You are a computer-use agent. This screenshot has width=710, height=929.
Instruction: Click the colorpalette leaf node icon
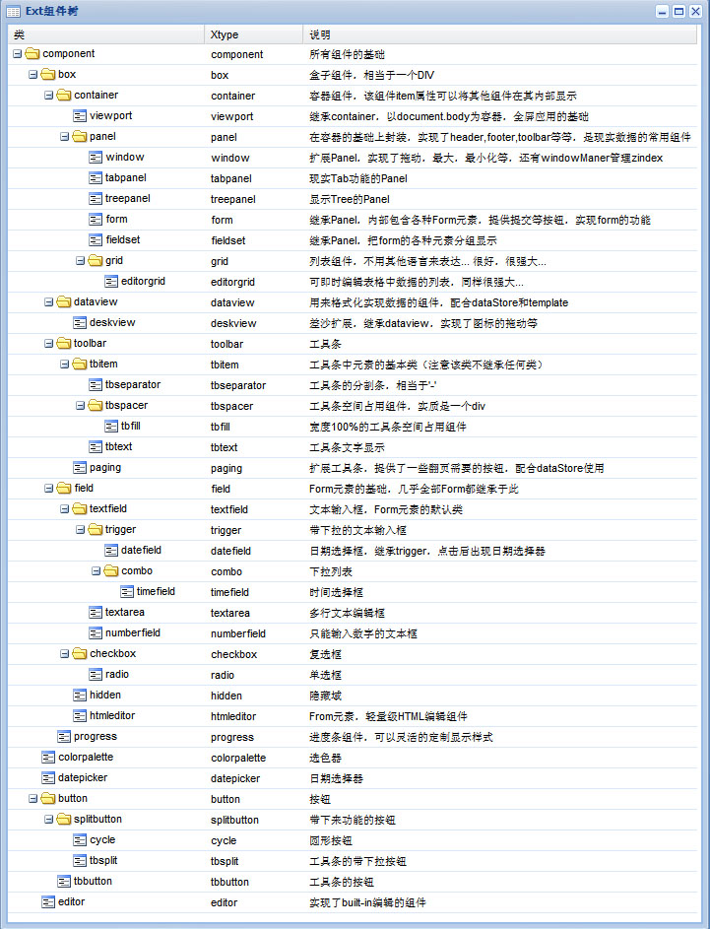click(48, 758)
